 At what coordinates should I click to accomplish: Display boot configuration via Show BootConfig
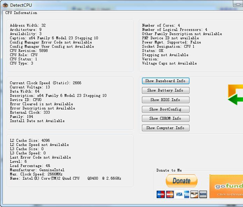click(165, 109)
